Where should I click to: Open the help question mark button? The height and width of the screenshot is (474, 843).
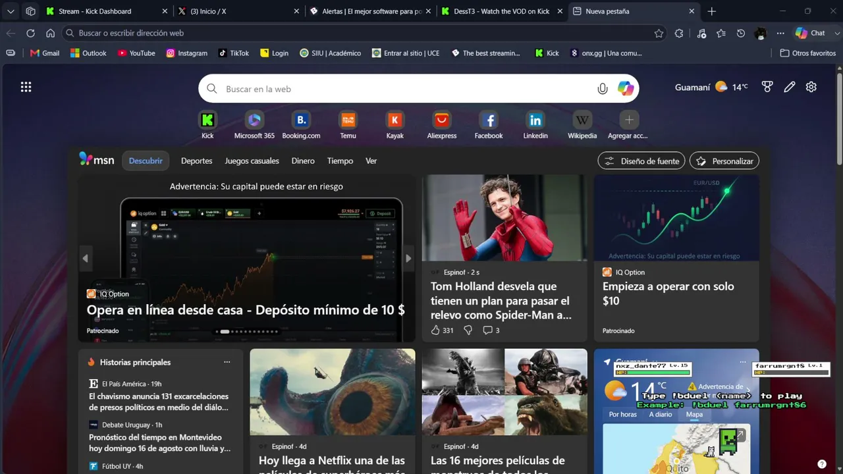tap(822, 464)
